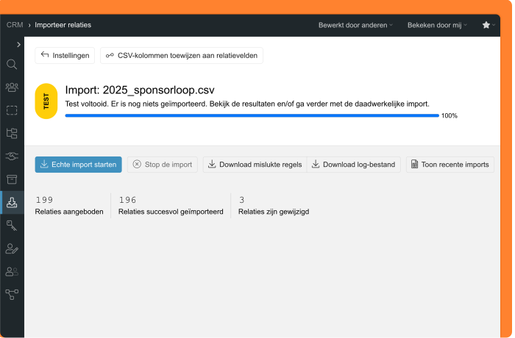Open the organization structure sidebar icon
515x338 pixels.
pos(12,133)
